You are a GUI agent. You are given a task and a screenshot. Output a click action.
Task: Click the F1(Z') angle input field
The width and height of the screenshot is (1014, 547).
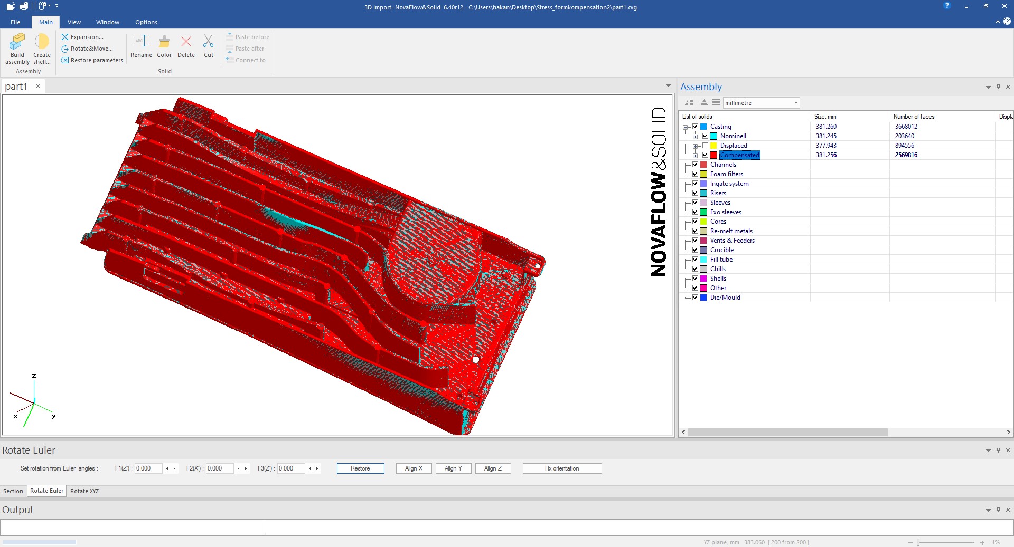pos(148,468)
